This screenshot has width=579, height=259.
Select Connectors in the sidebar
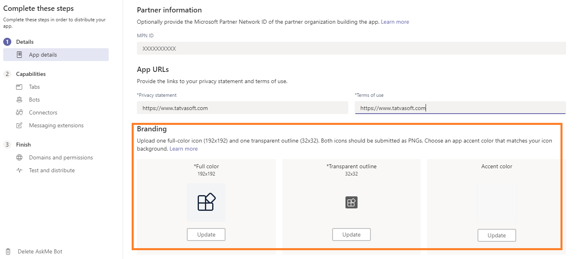(43, 112)
